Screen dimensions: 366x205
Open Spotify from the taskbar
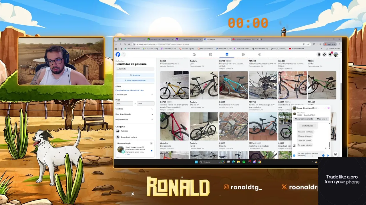pyautogui.click(x=244, y=162)
